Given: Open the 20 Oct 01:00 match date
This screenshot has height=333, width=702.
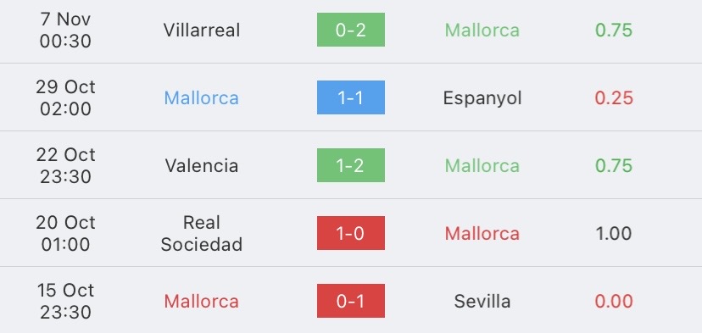Looking at the screenshot, I should [x=65, y=233].
